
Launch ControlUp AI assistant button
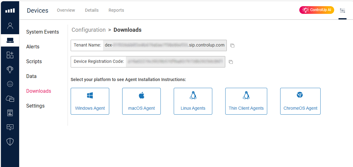click(x=317, y=10)
